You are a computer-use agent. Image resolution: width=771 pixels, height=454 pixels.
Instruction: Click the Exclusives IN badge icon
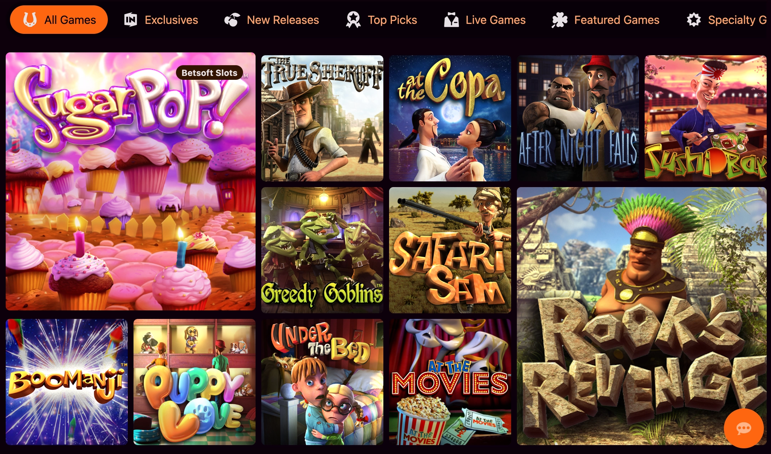[131, 20]
